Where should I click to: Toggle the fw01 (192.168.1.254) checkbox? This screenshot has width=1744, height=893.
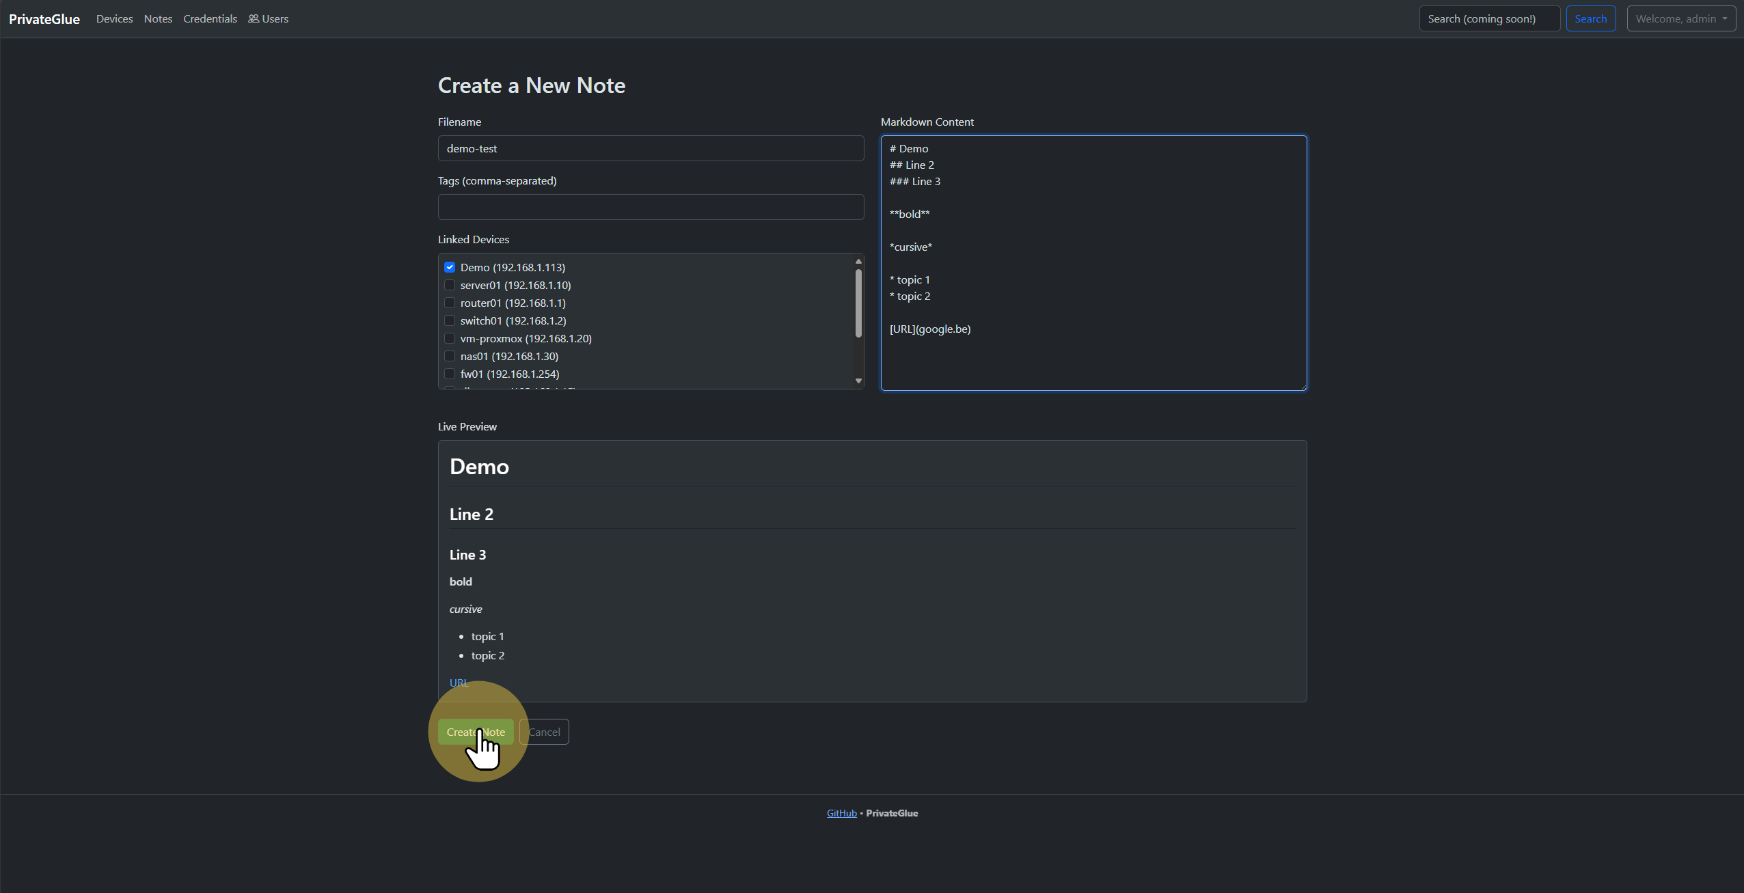tap(450, 374)
